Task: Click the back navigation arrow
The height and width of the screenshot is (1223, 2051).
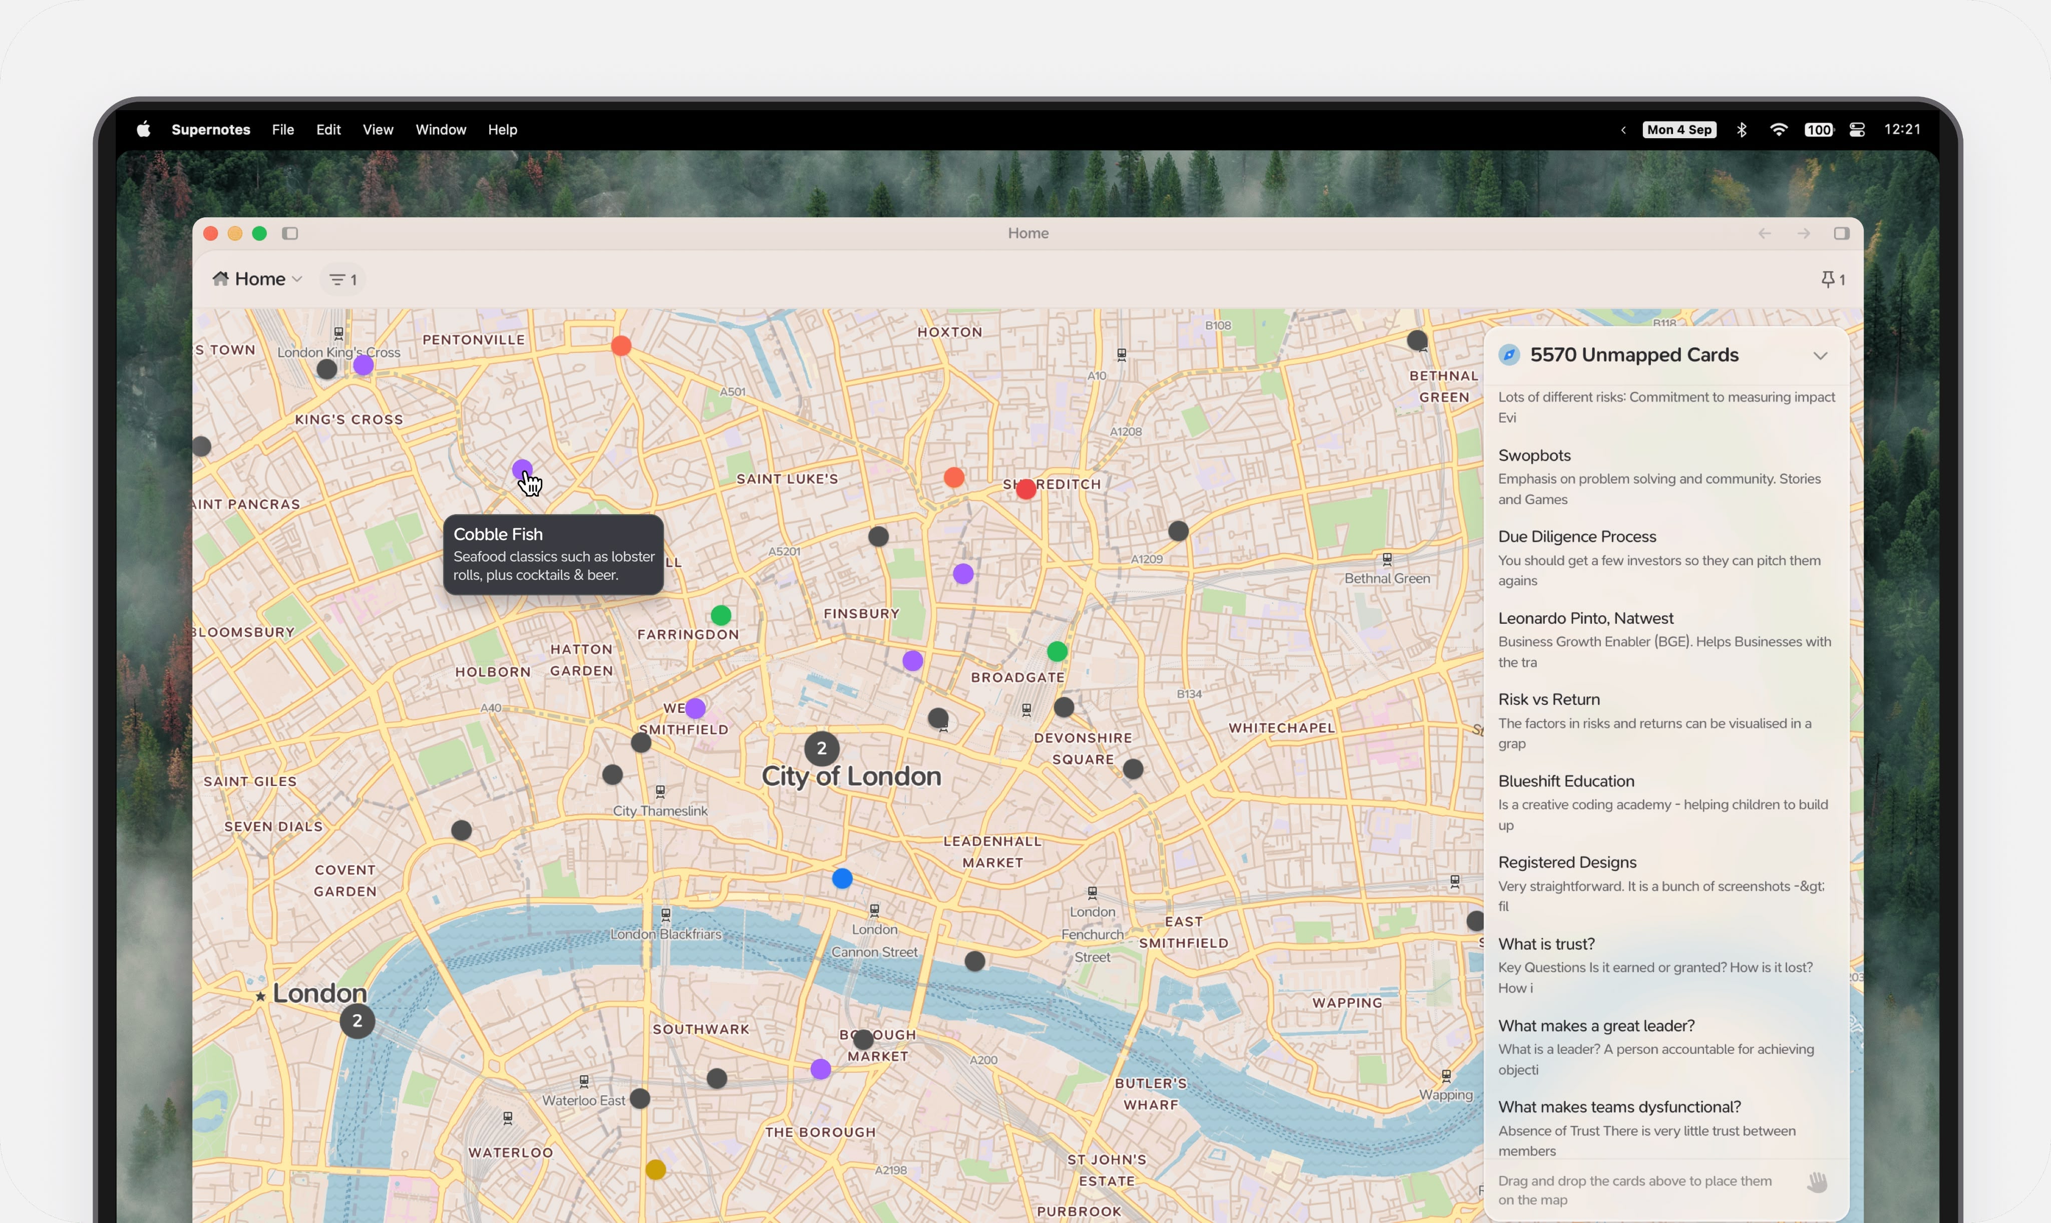Action: (x=1764, y=233)
